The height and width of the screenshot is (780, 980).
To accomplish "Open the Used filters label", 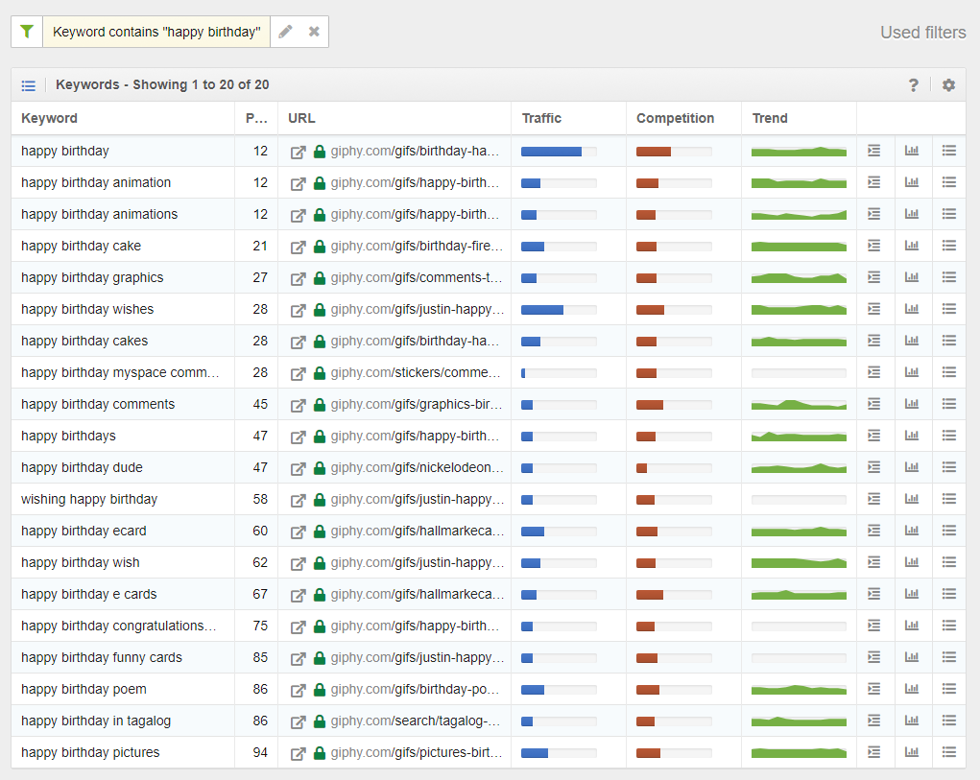I will 922,33.
